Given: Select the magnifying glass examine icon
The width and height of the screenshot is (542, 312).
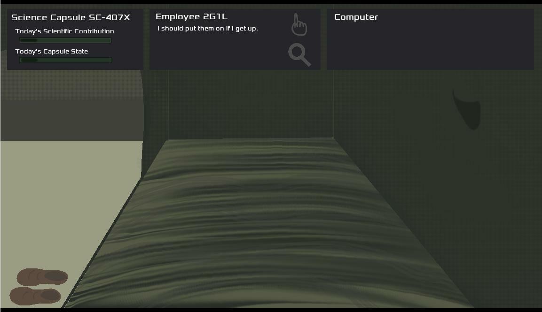Looking at the screenshot, I should pyautogui.click(x=299, y=54).
